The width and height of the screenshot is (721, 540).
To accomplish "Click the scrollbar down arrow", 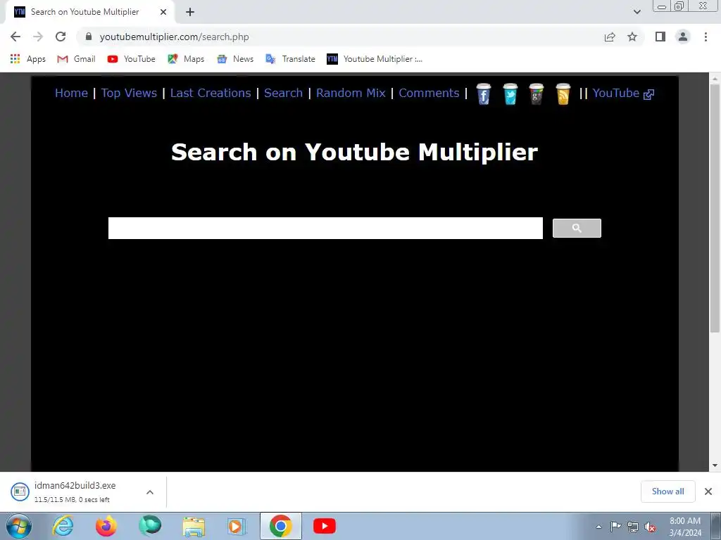I will 715,465.
